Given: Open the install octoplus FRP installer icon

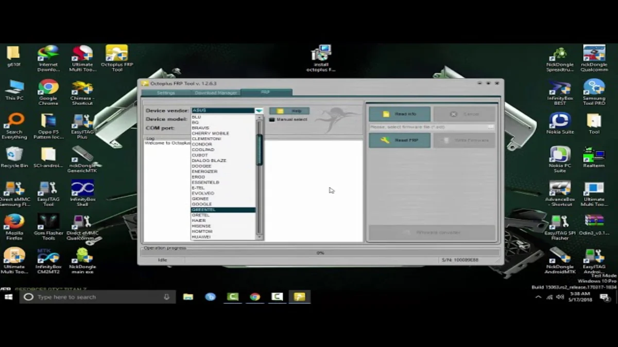Looking at the screenshot, I should [321, 59].
